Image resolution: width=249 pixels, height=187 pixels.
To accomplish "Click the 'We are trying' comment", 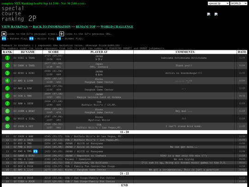I will 184,159.
